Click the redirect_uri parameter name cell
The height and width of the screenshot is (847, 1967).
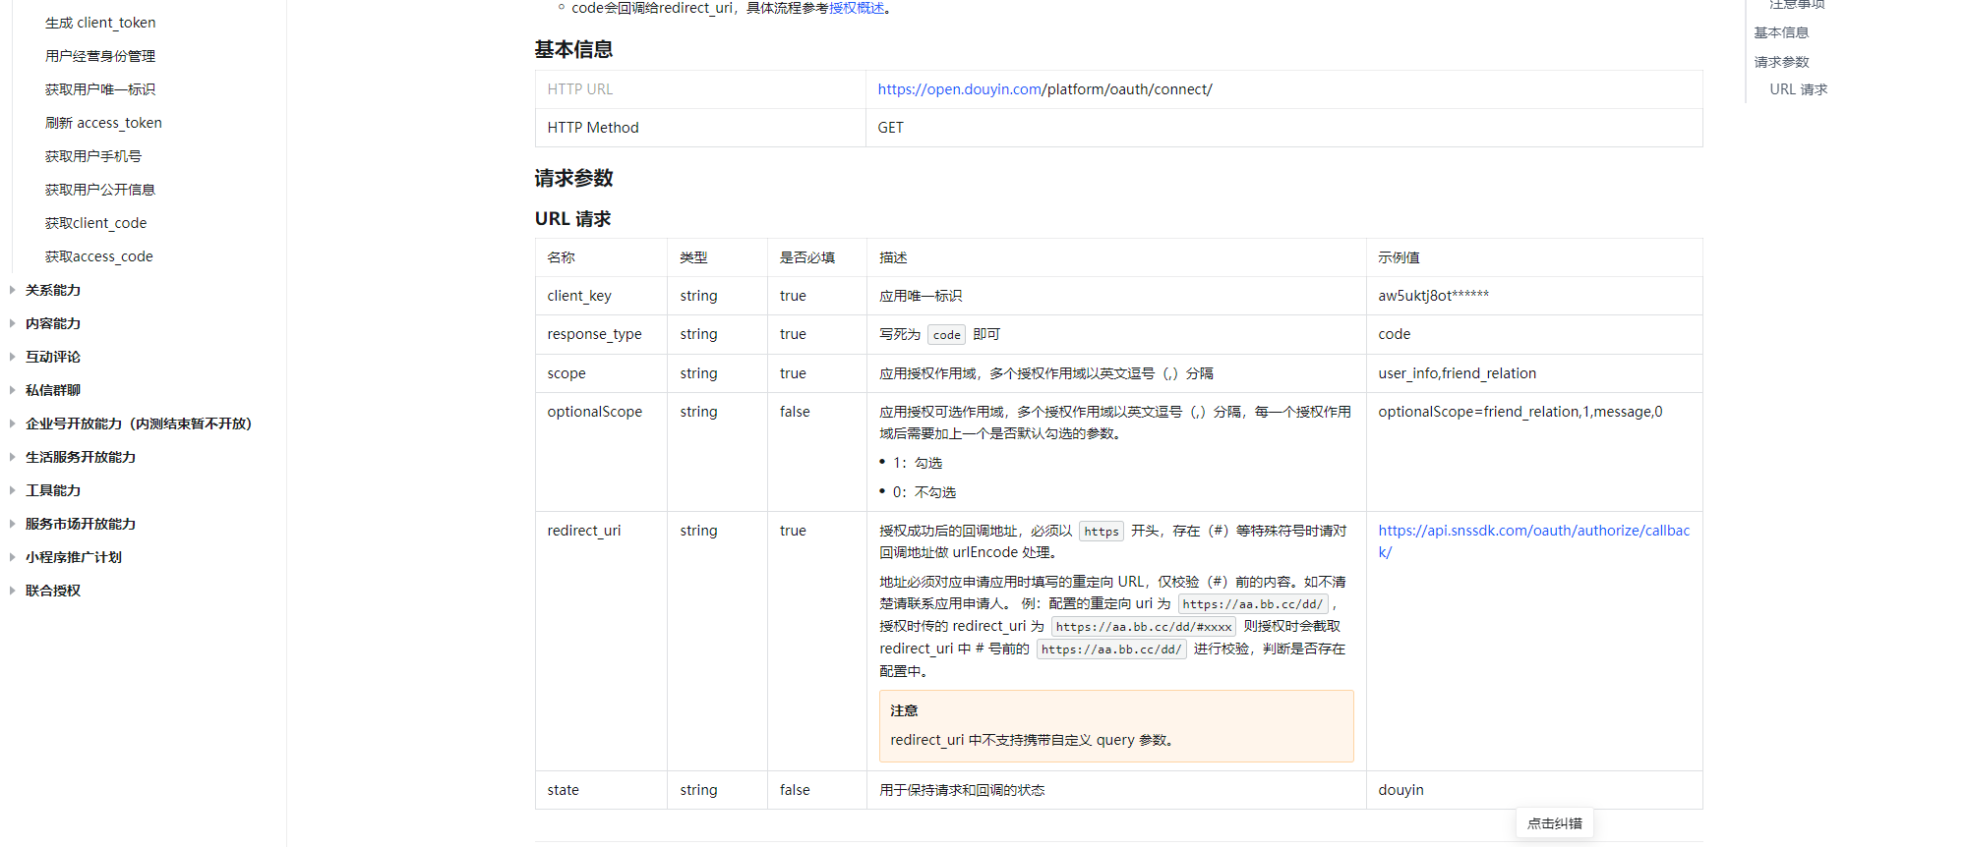tap(601, 641)
